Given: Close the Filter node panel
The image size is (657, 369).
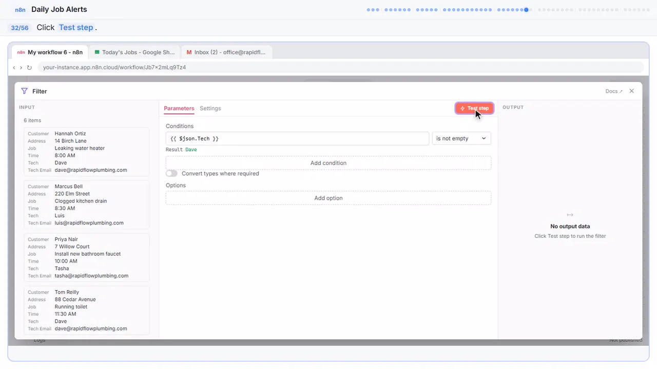Looking at the screenshot, I should (x=632, y=91).
